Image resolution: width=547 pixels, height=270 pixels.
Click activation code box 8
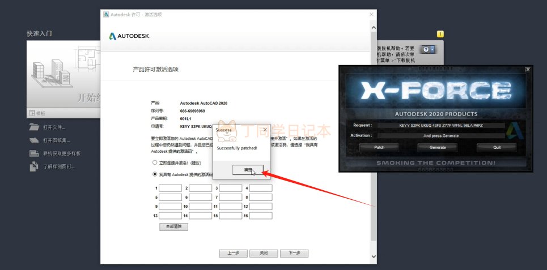coord(261,197)
